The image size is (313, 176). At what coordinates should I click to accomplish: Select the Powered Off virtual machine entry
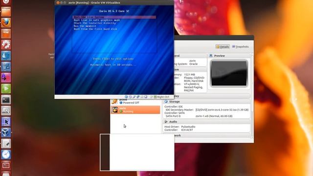pyautogui.click(x=135, y=102)
